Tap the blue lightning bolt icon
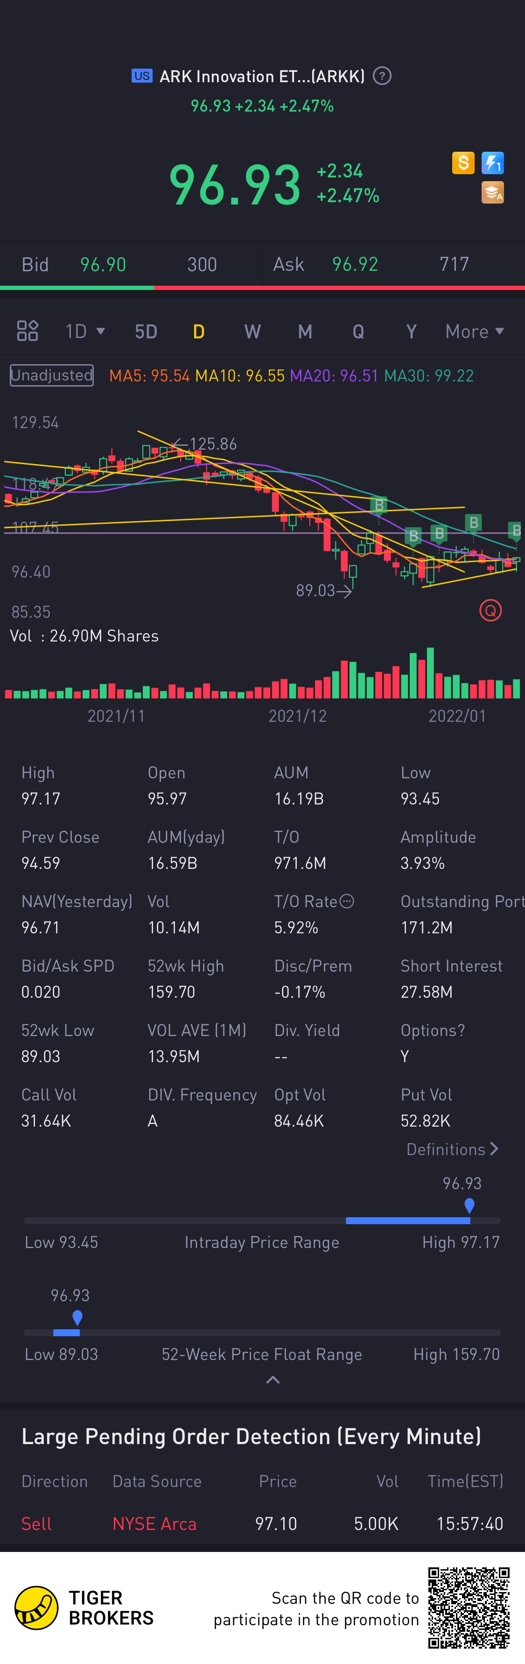This screenshot has width=525, height=1664. [x=493, y=163]
